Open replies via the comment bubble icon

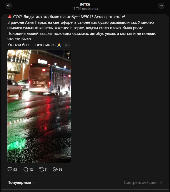(26, 169)
